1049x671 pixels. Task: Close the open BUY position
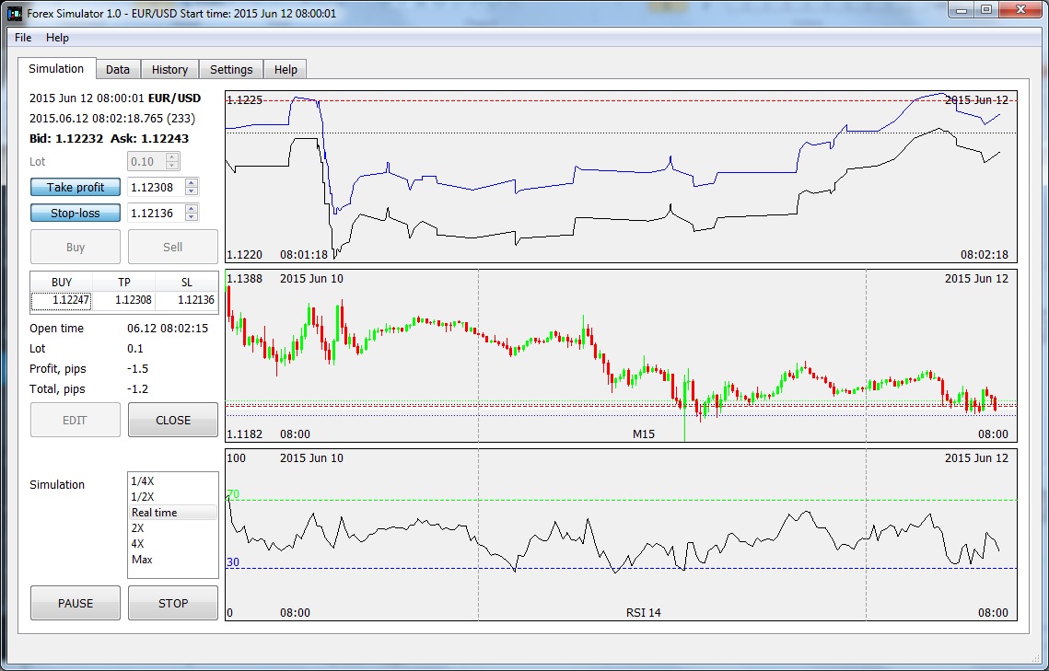pyautogui.click(x=172, y=421)
